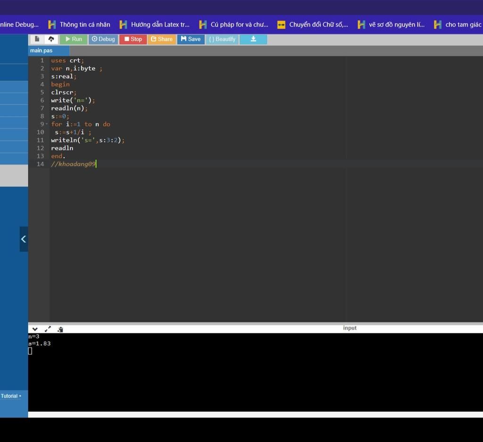Start the Debug session
The image size is (483, 442).
point(103,39)
